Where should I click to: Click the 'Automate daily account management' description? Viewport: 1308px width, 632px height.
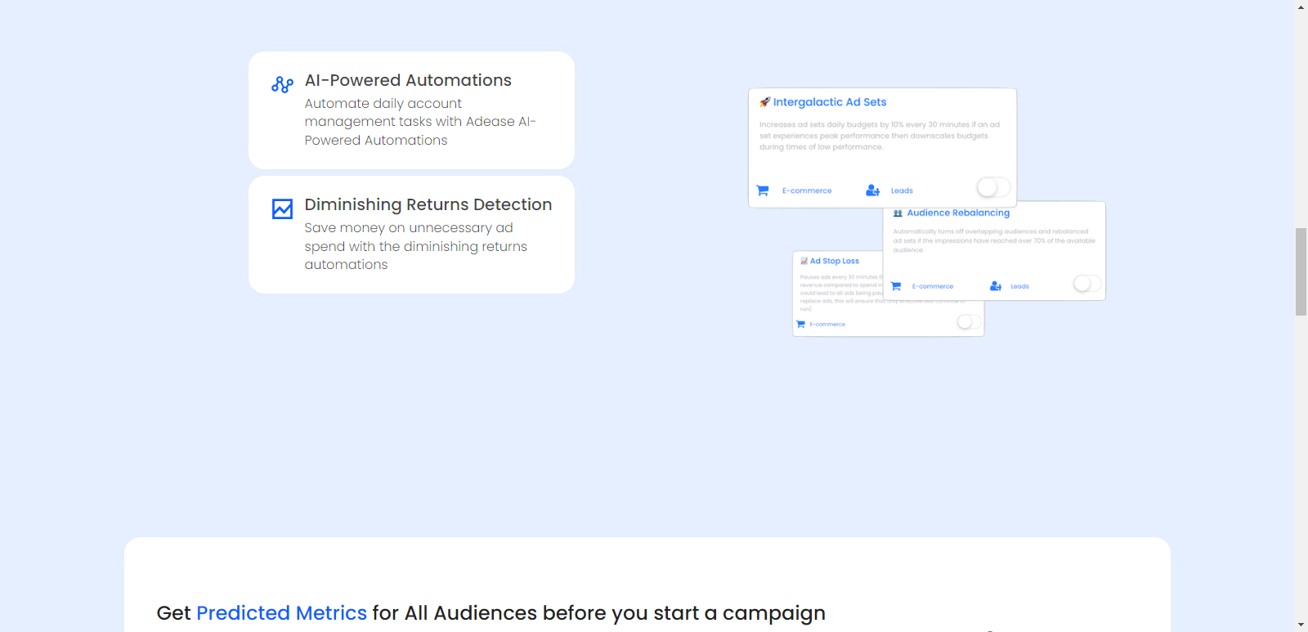420,122
